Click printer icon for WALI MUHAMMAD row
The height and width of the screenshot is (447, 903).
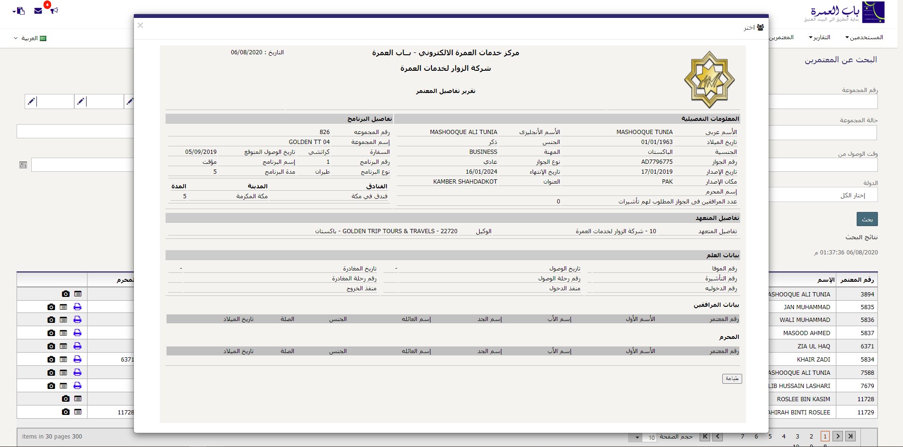click(x=78, y=320)
